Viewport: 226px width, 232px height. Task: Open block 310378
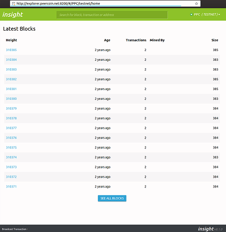point(11,118)
